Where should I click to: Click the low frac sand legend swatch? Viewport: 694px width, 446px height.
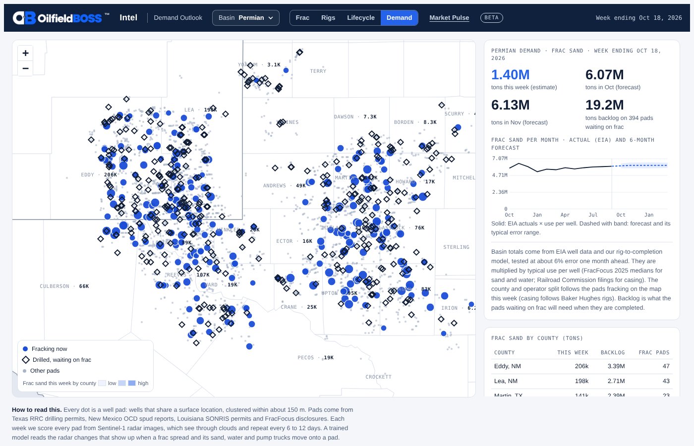102,383
